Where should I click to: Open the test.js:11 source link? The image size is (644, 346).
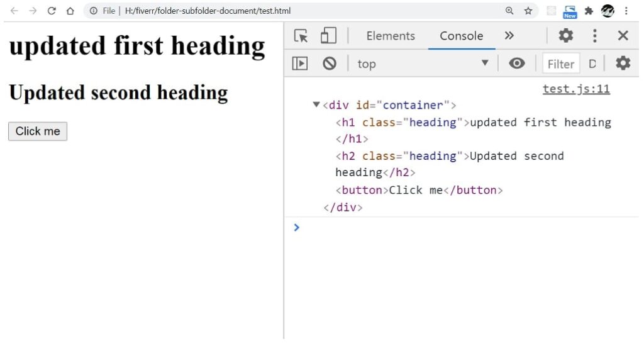click(x=576, y=89)
